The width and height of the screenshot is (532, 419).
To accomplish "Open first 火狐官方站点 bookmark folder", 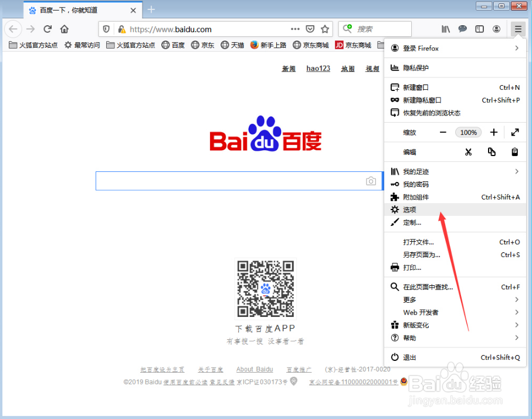I will [33, 45].
